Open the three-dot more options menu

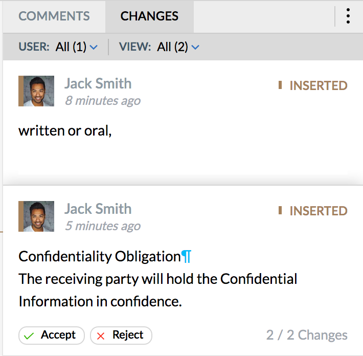pos(348,16)
